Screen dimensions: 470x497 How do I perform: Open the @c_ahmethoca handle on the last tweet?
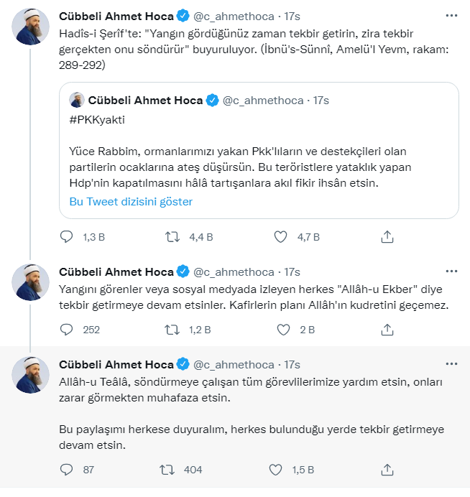tap(234, 364)
